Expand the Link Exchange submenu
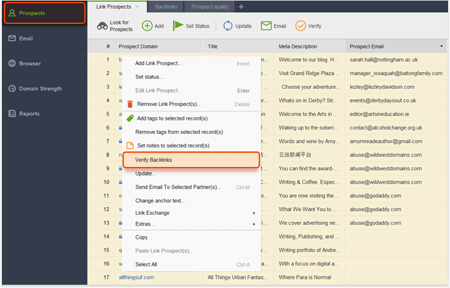Screen dimensions: 450x288 click(x=254, y=213)
